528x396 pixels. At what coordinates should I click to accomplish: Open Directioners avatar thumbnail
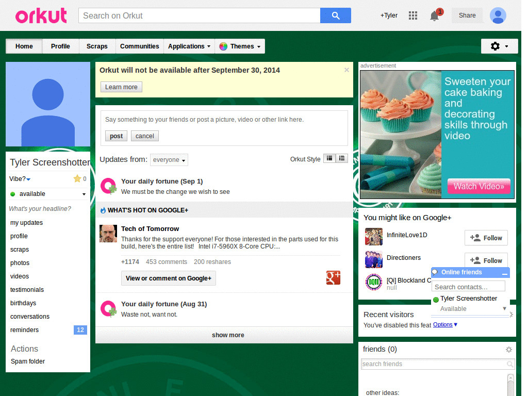tap(374, 259)
